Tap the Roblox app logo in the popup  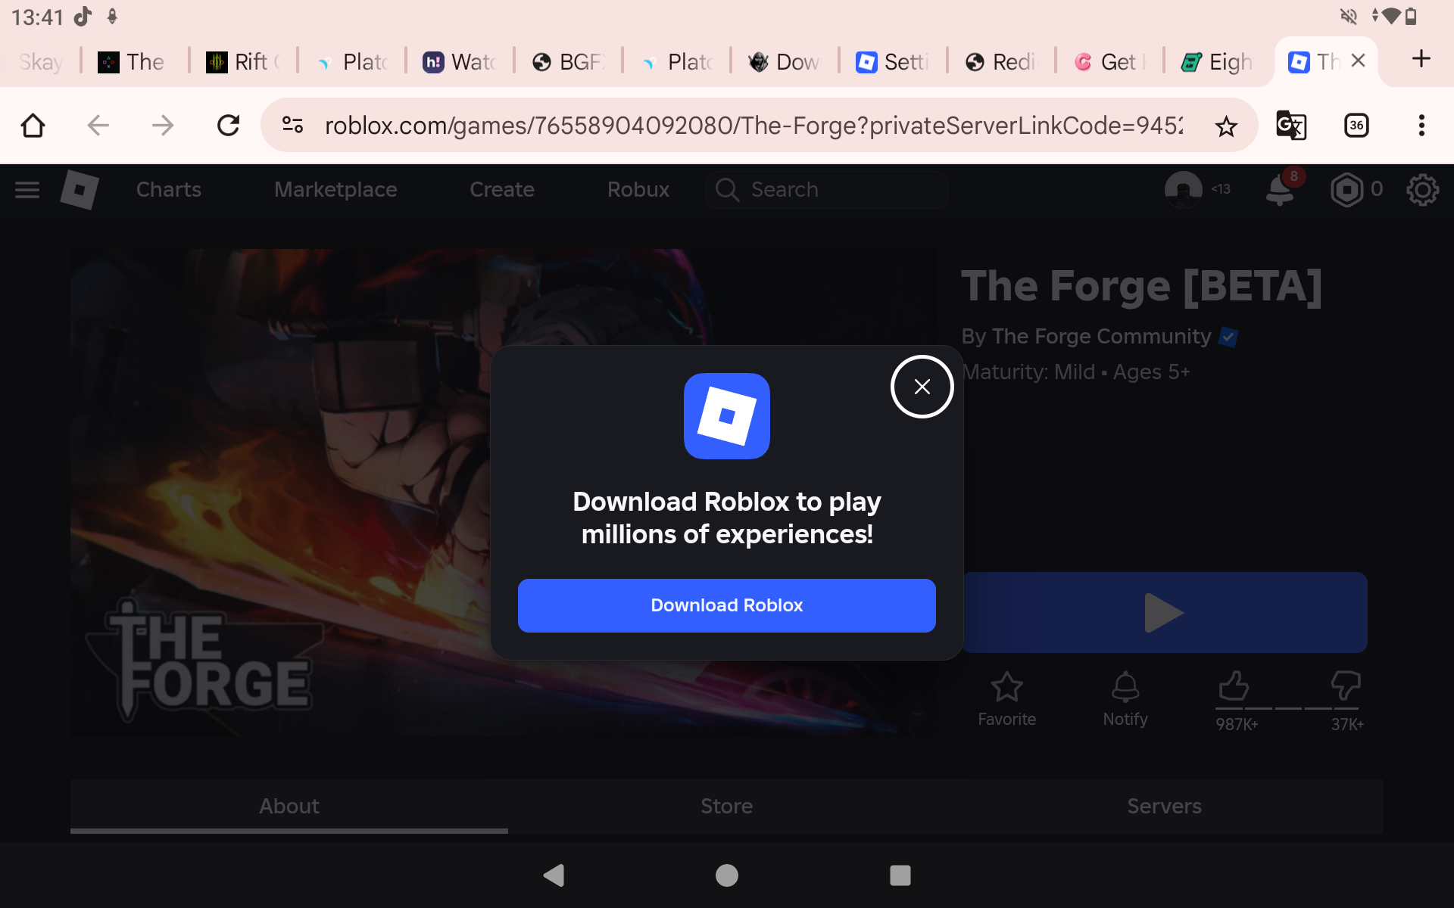click(727, 416)
